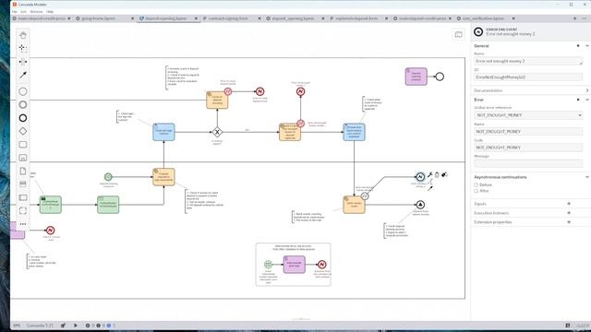Viewport: 591px width, 332px height.
Task: Toggle the After asynchronous checkbox
Action: 476,191
